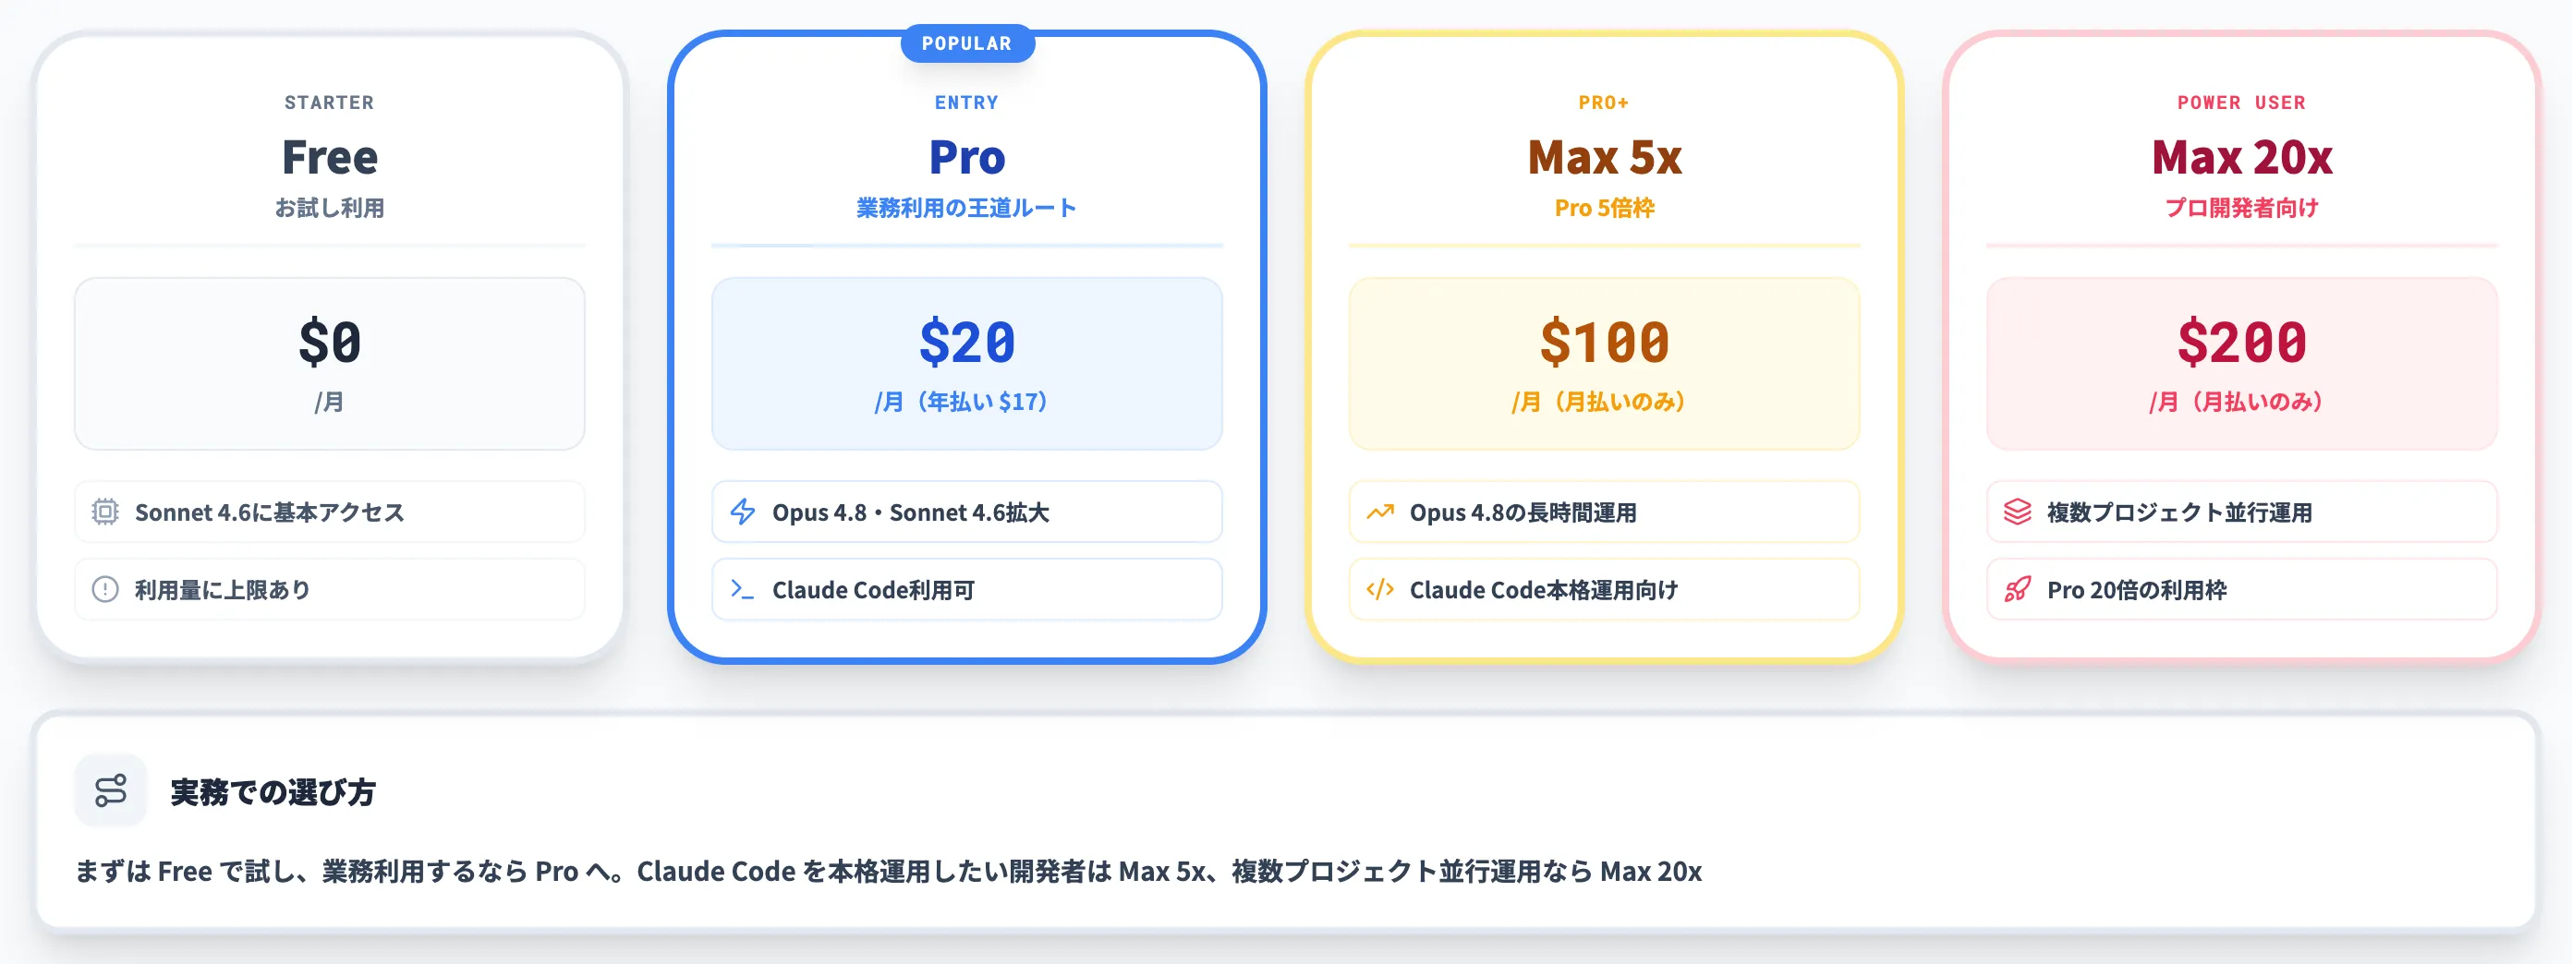The image size is (2572, 964).
Task: Select the $20 price box in Pro plan
Action: pos(966,364)
